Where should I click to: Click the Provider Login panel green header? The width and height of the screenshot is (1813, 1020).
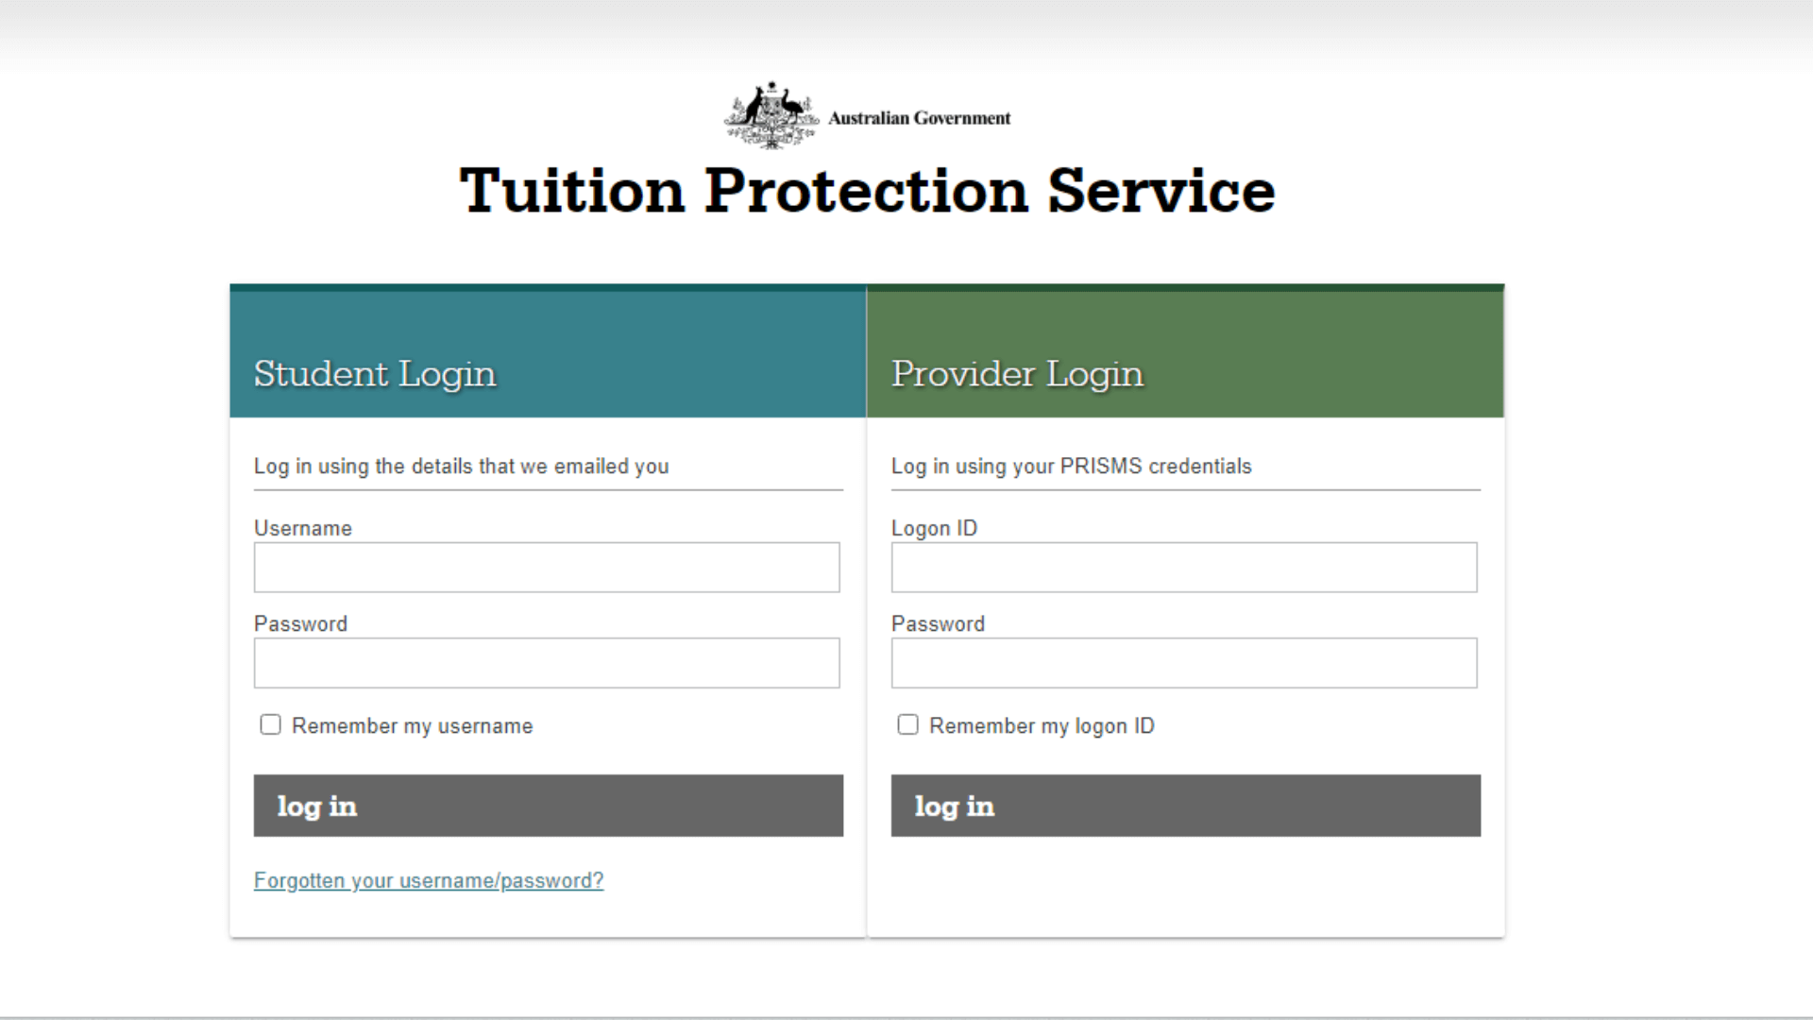(1187, 351)
